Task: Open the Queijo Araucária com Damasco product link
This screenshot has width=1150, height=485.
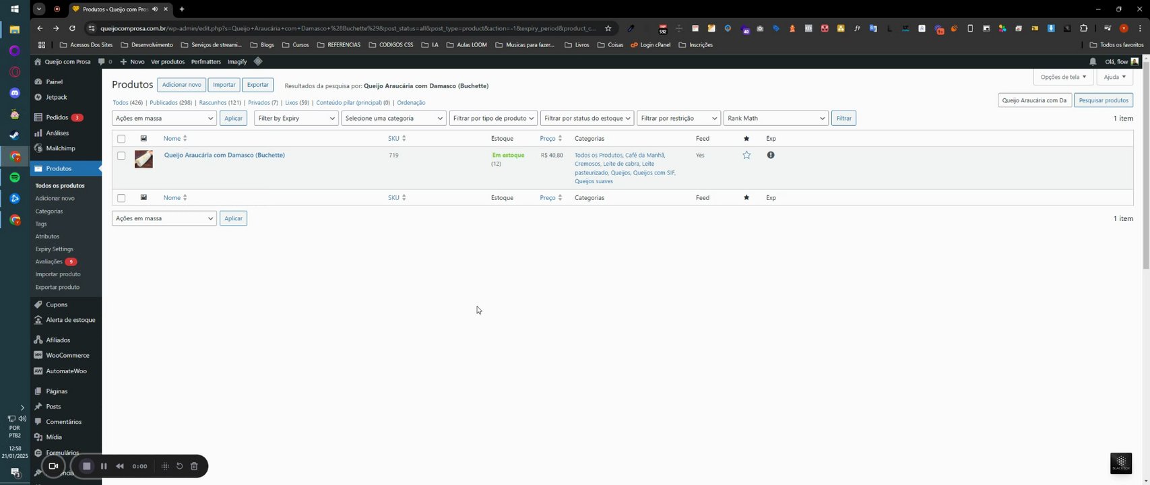Action: [224, 155]
